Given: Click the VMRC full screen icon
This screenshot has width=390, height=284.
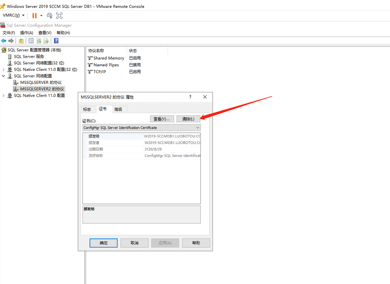Looking at the screenshot, I should [59, 16].
